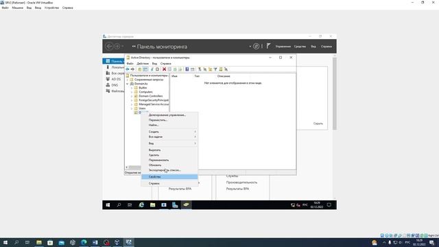Expand the Managed Service Accounts node
The width and height of the screenshot is (439, 247).
point(132,104)
